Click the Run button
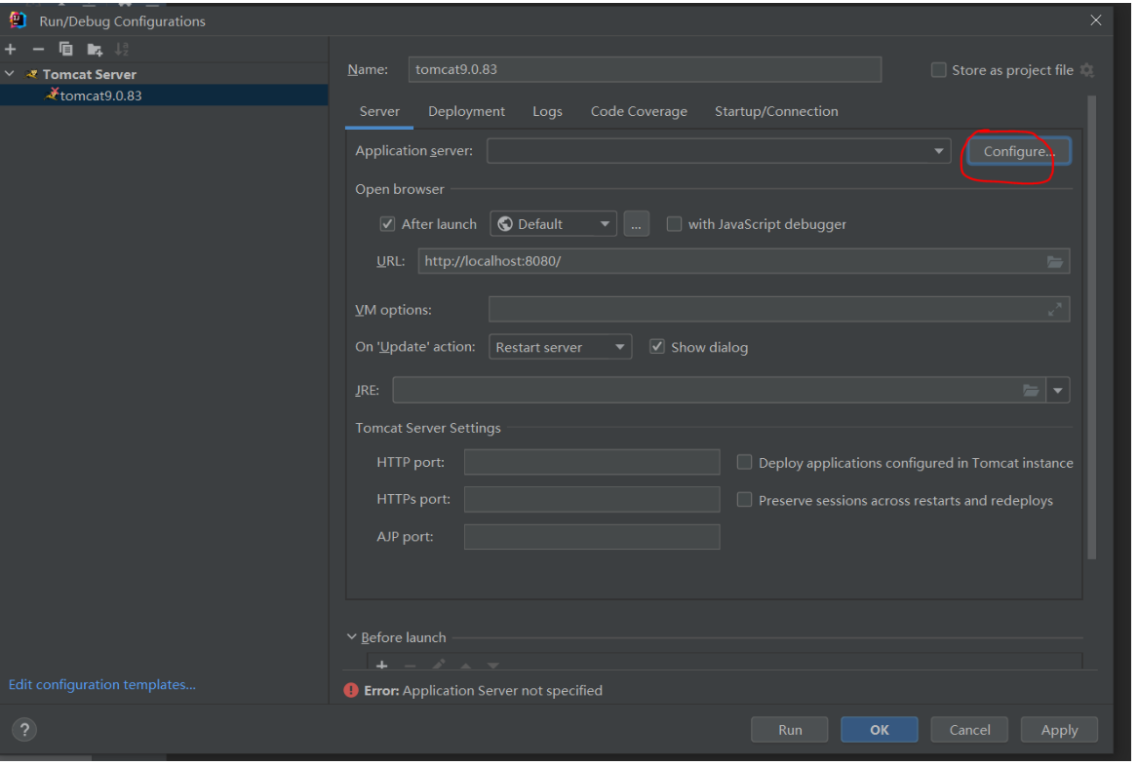Screen dimensions: 1138x766 pyautogui.click(x=790, y=731)
